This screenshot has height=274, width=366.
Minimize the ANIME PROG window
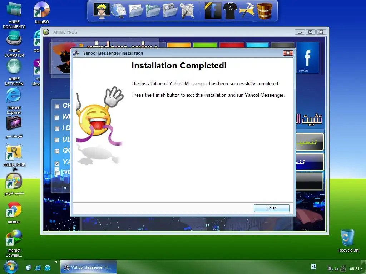coord(300,32)
